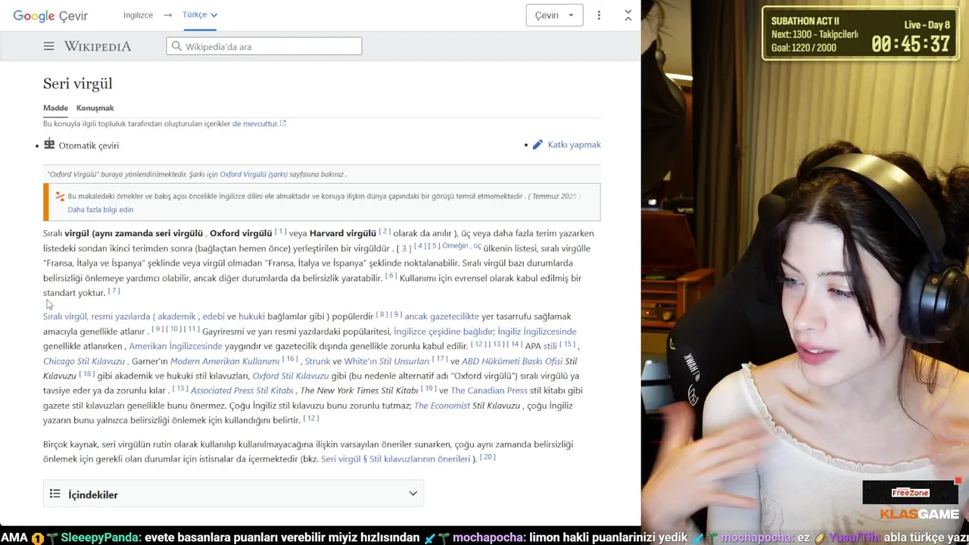This screenshot has width=969, height=545.
Task: Open the Türkçe target language dropdown
Action: coord(200,14)
